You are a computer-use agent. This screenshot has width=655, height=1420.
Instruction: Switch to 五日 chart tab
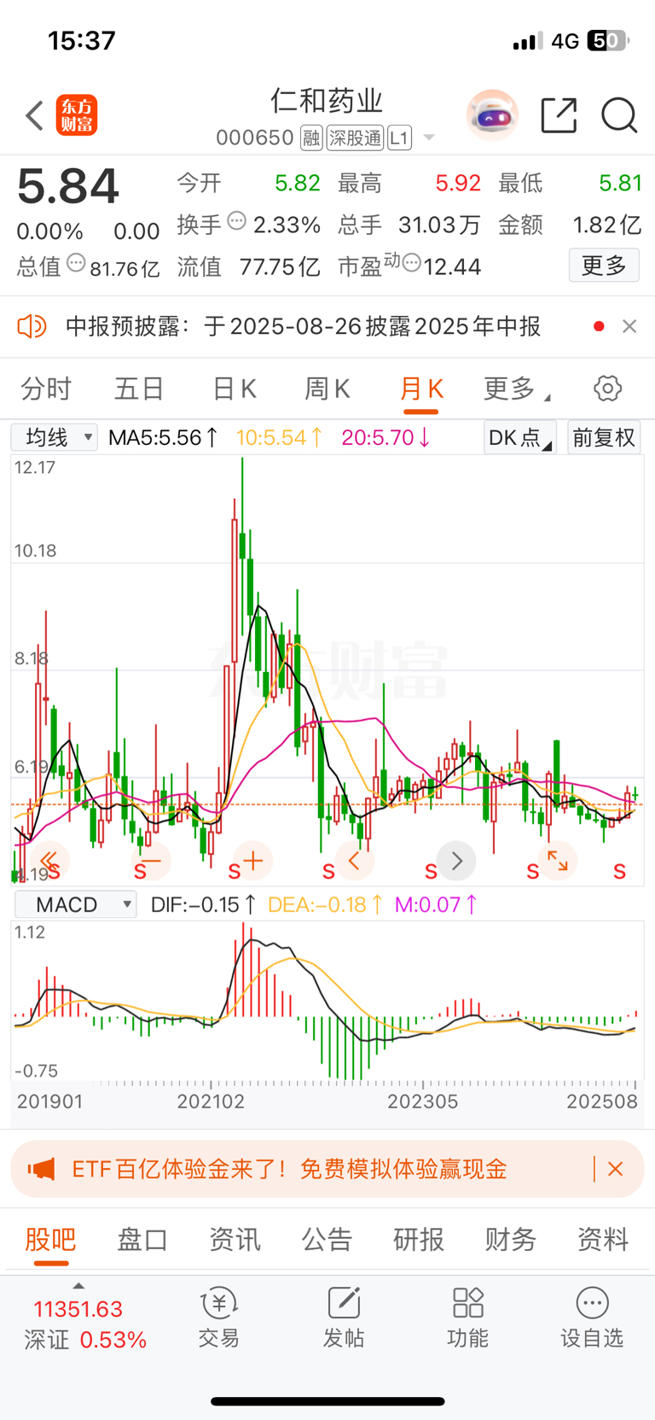click(139, 389)
